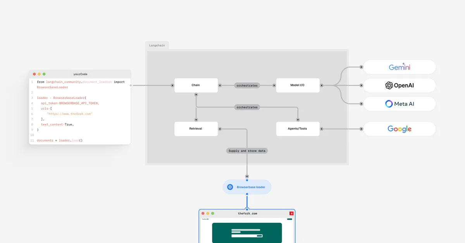This screenshot has width=465, height=243.
Task: Click the multicolor Google logo
Action: [x=400, y=129]
